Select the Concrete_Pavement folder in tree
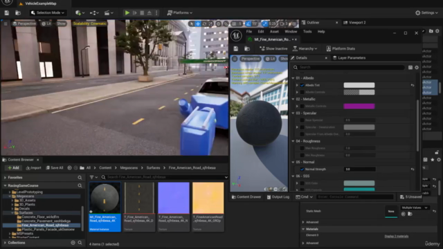 pyautogui.click(x=46, y=221)
